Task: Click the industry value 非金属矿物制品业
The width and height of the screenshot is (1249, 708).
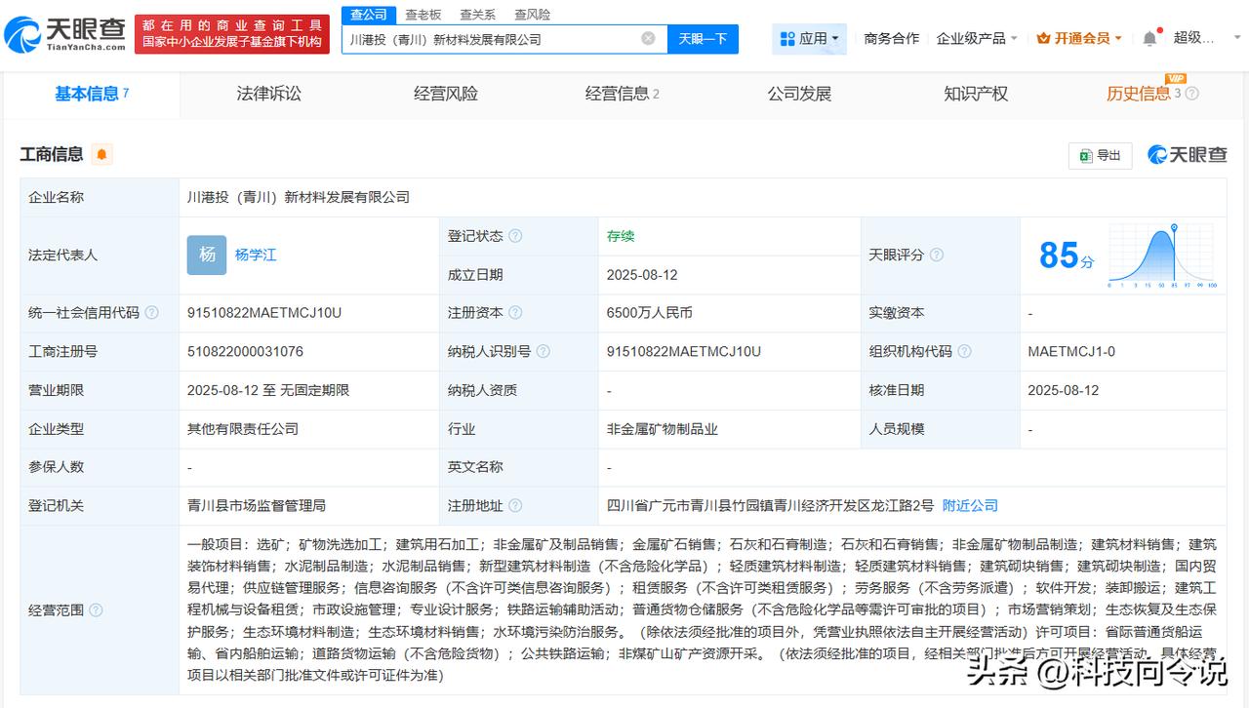Action: tap(662, 428)
